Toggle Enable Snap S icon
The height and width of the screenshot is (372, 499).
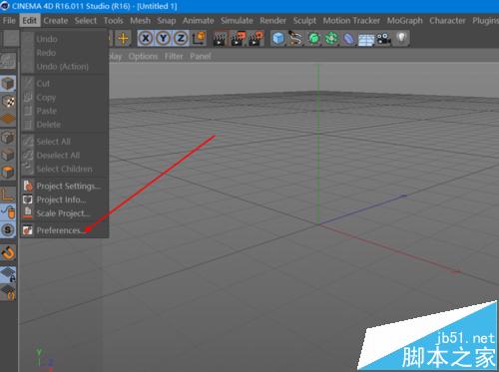(x=8, y=230)
